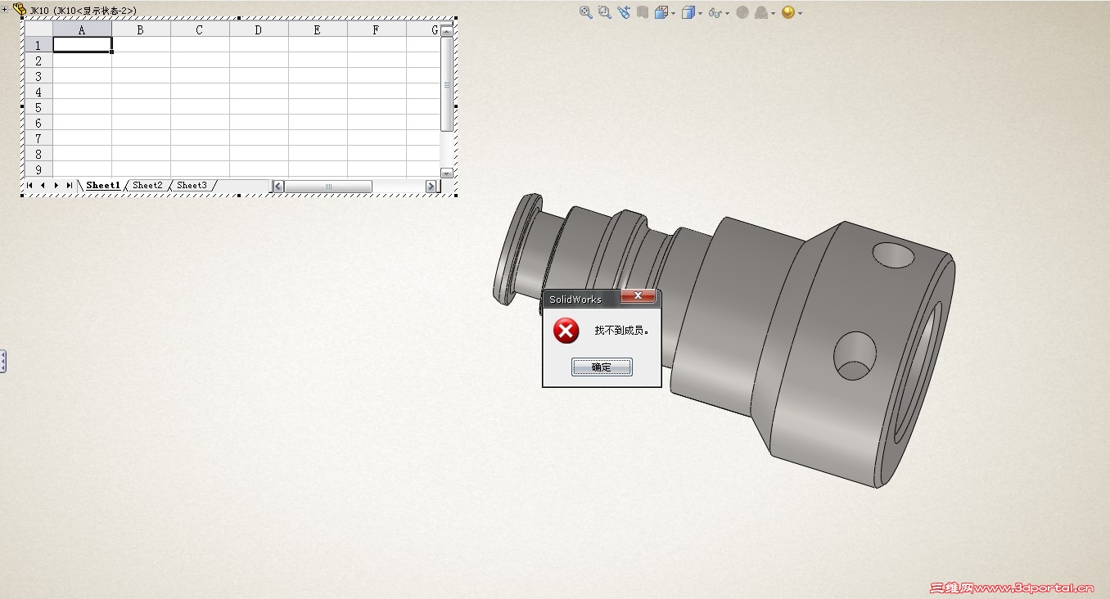Viewport: 1110px width, 599px height.
Task: Click cell F4 in the spreadsheet
Action: (377, 92)
